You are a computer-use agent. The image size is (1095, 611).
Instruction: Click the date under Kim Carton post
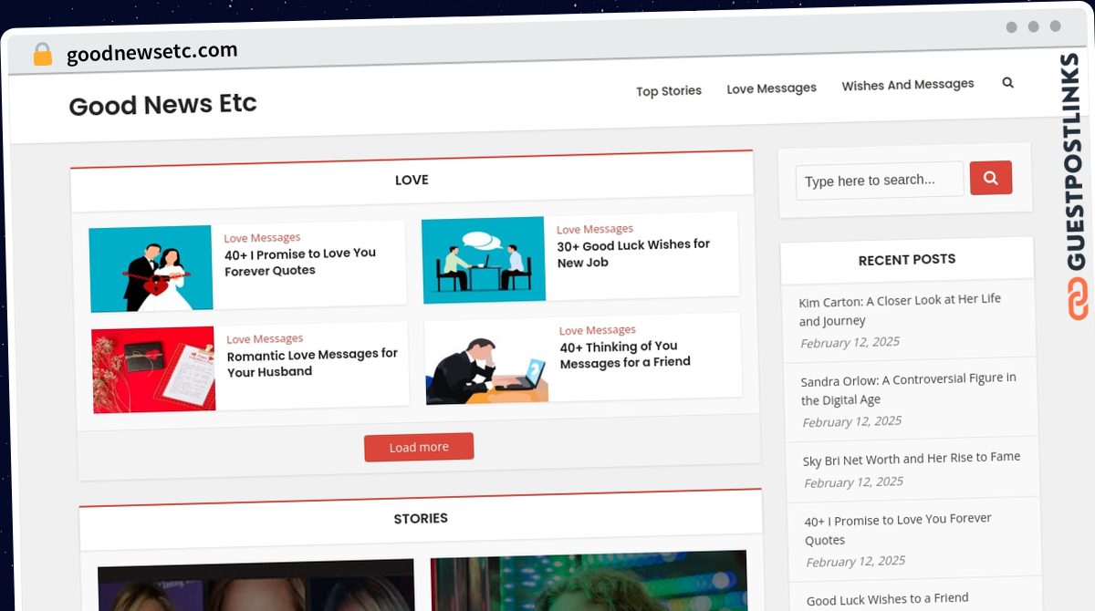[850, 343]
